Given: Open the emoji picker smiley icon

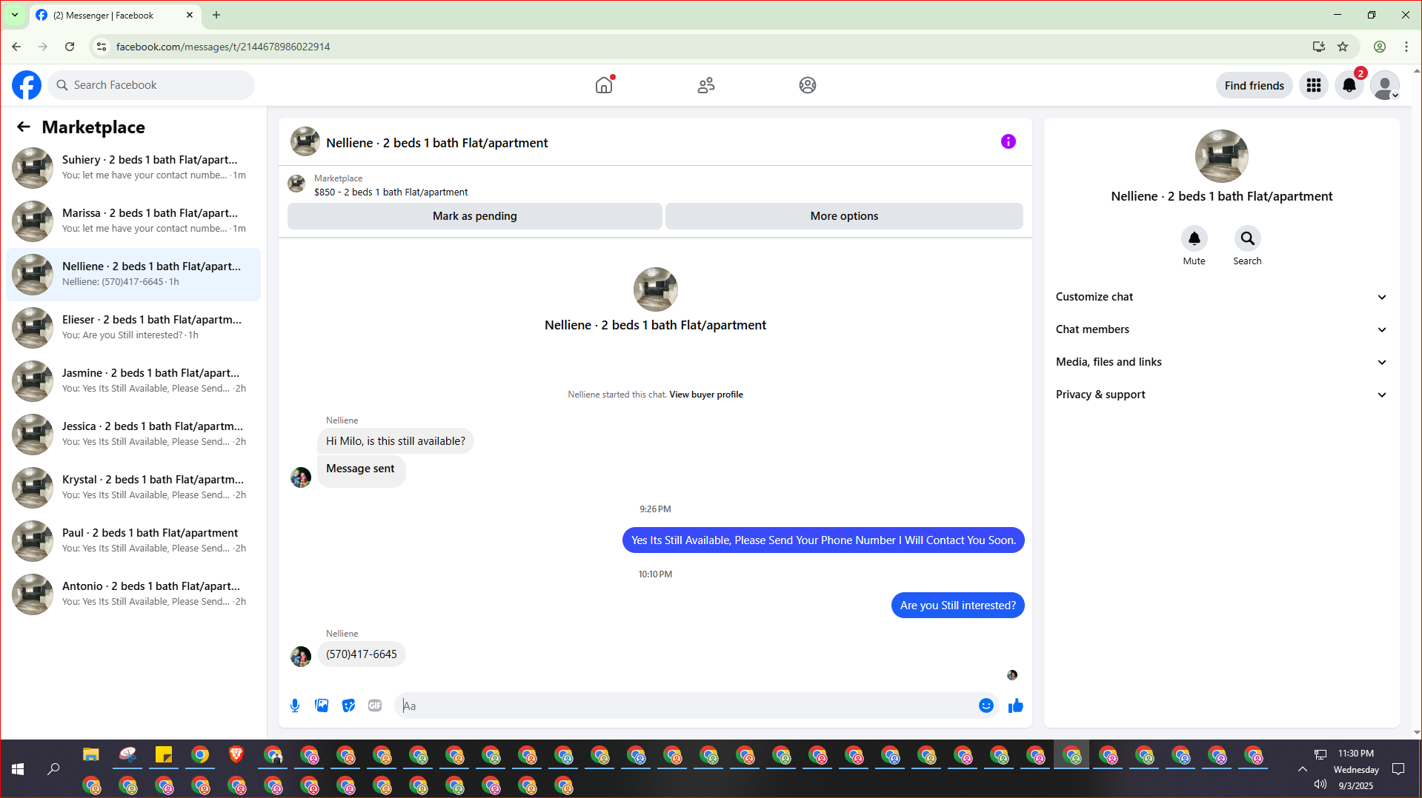Looking at the screenshot, I should (986, 705).
